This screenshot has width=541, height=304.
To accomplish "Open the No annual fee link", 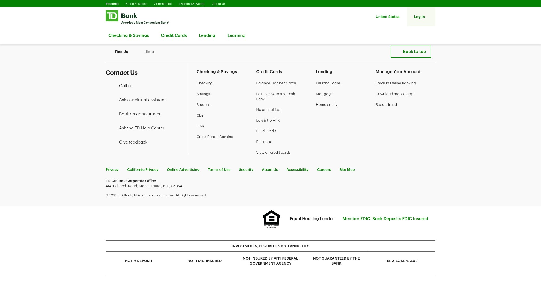I will (268, 110).
